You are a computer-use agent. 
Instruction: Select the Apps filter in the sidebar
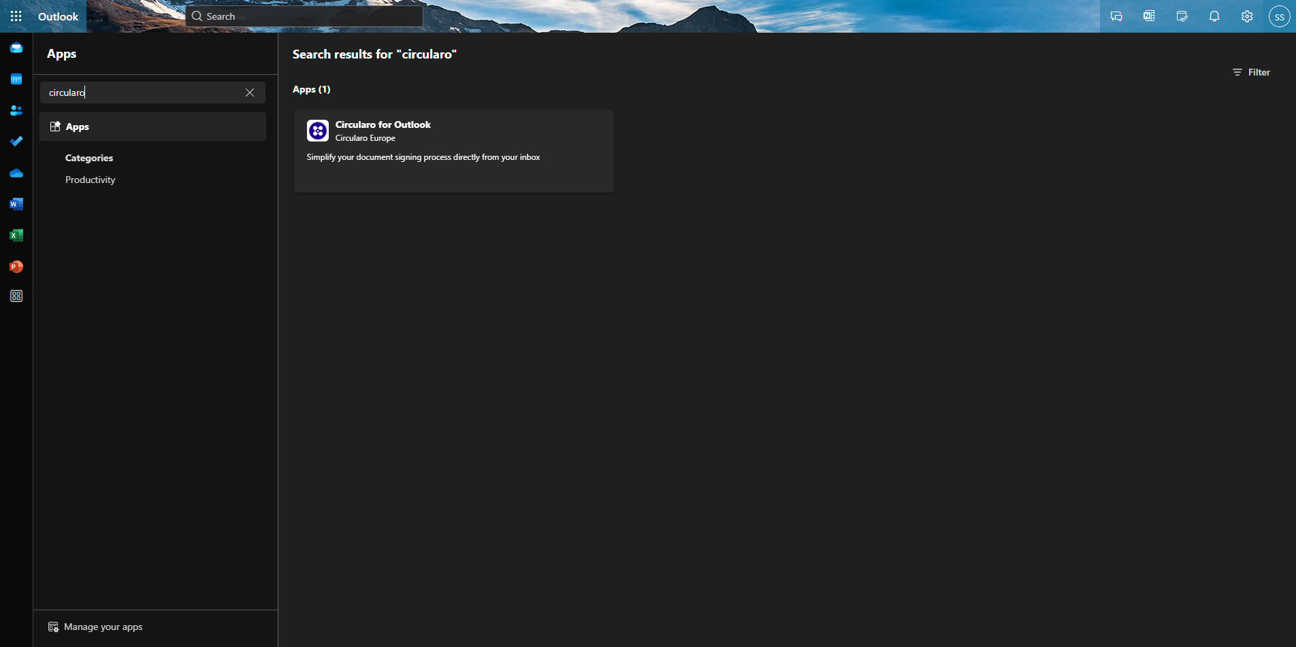tap(152, 127)
